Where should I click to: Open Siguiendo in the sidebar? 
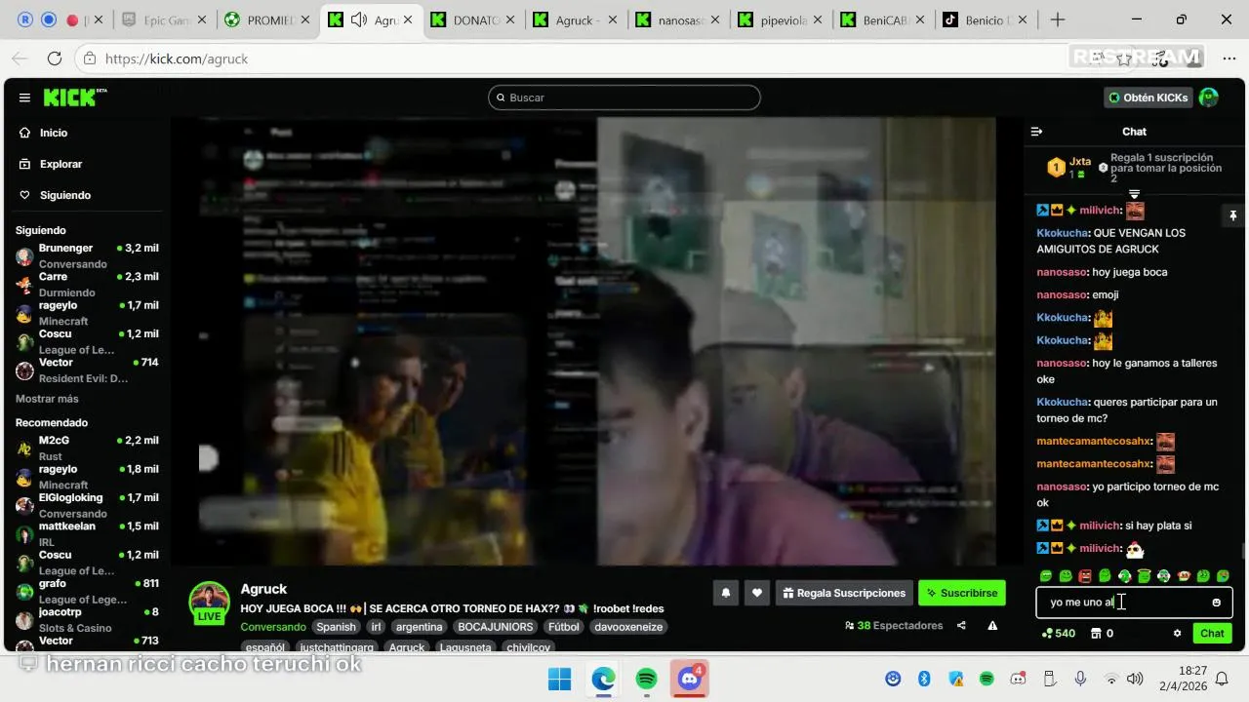click(x=65, y=195)
